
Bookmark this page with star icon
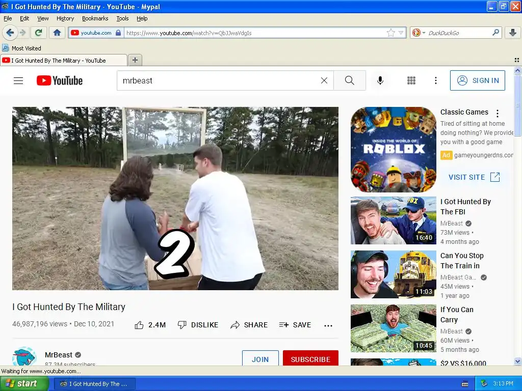[x=391, y=33]
